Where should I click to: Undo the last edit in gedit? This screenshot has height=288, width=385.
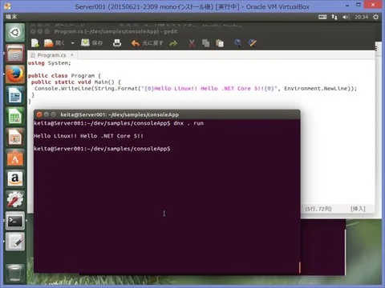pos(147,43)
